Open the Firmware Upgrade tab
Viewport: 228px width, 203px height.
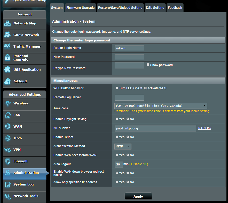point(80,8)
